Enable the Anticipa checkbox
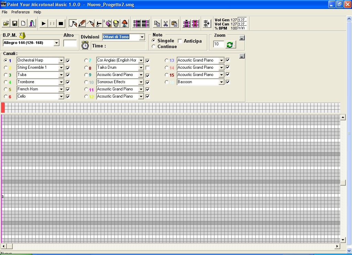 pos(180,41)
